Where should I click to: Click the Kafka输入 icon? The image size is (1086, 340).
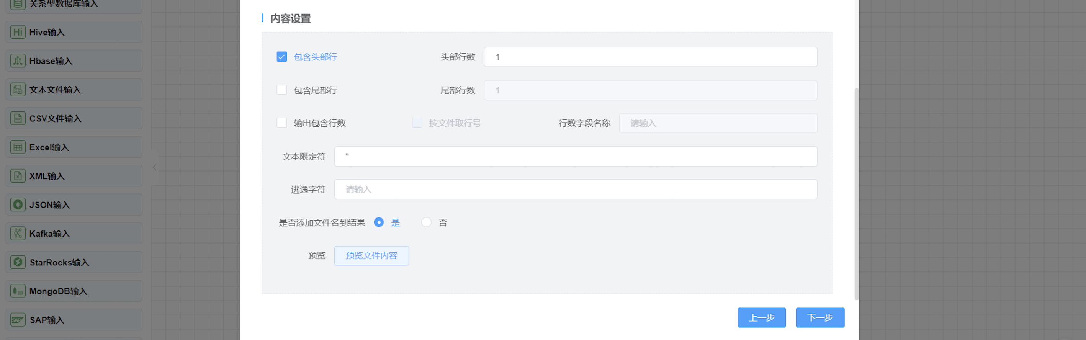pyautogui.click(x=18, y=234)
